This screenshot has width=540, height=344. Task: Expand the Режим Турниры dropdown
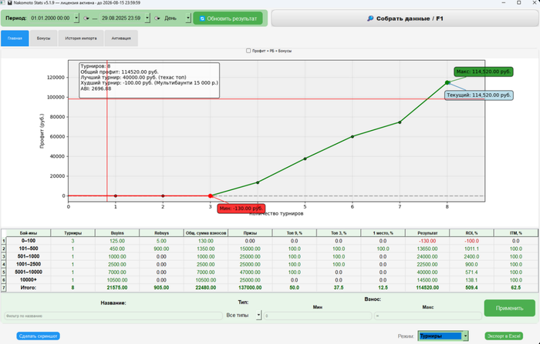[x=465, y=336]
